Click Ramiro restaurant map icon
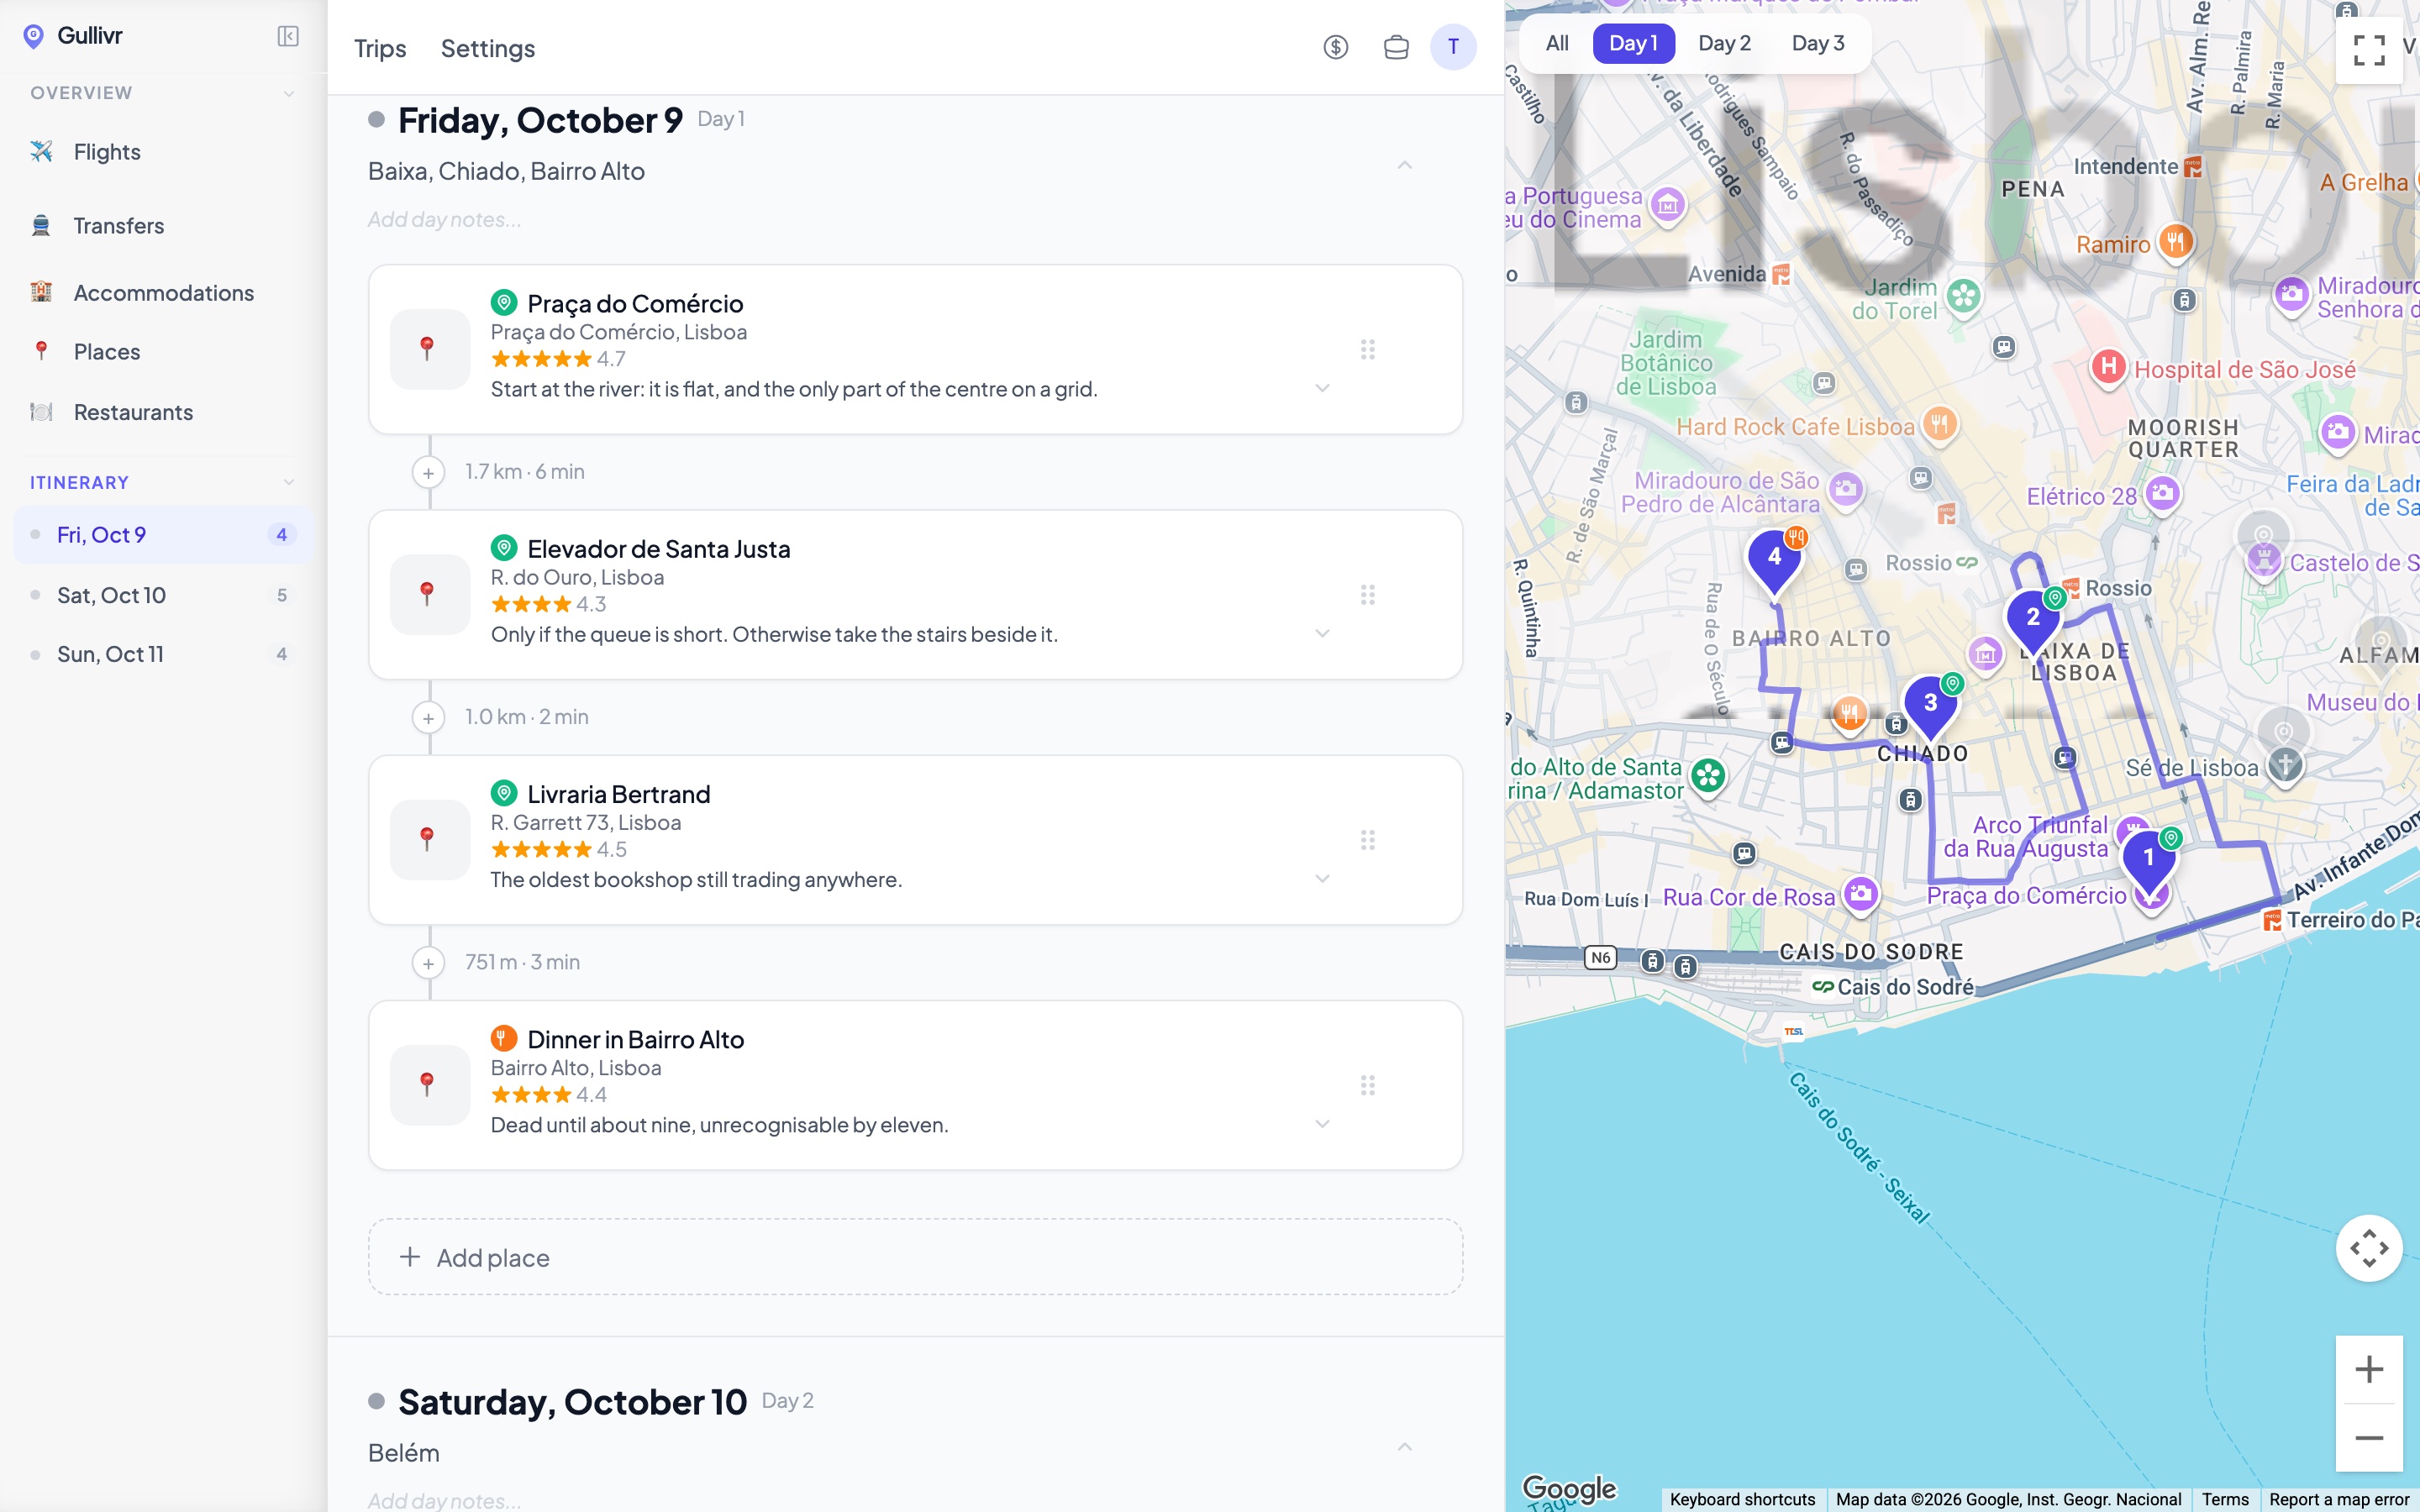Image resolution: width=2420 pixels, height=1512 pixels. pyautogui.click(x=2176, y=241)
